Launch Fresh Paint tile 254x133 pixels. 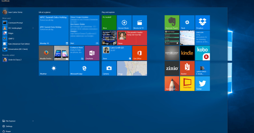click(187, 84)
